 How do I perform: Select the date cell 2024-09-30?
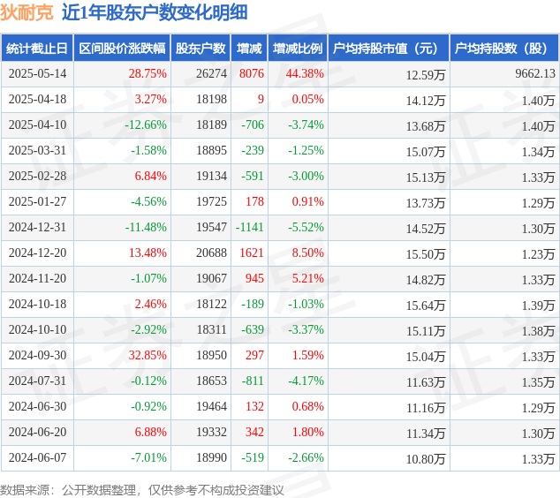[x=37, y=355]
